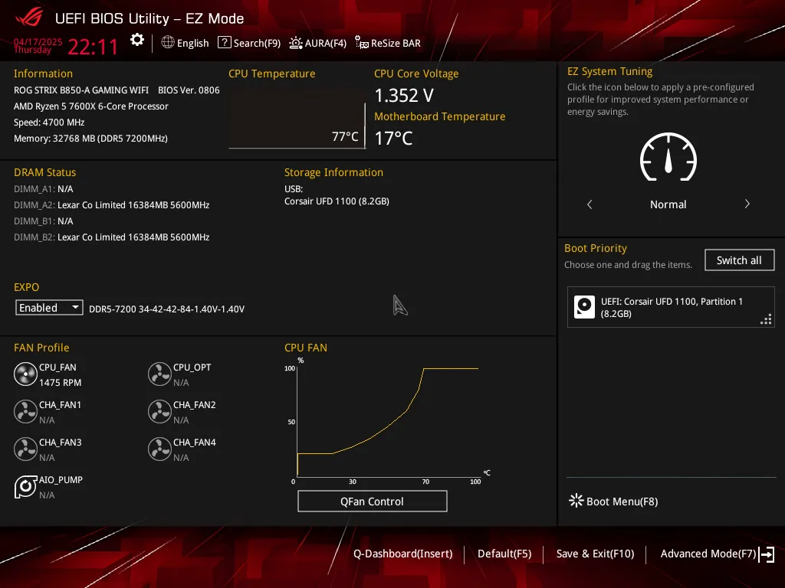The width and height of the screenshot is (785, 588).
Task: Click the Switch all button
Action: [739, 260]
